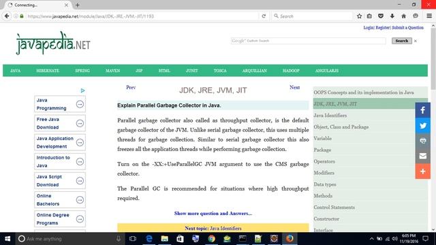Print the page via the sidebar print icon
436x245 pixels.
[x=422, y=141]
